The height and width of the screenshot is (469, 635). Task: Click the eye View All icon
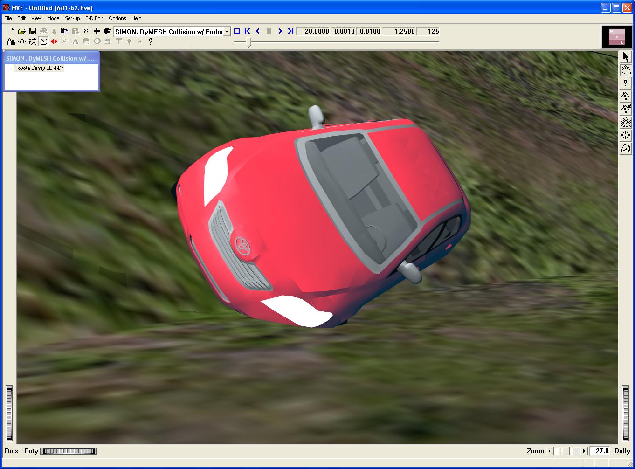click(625, 123)
